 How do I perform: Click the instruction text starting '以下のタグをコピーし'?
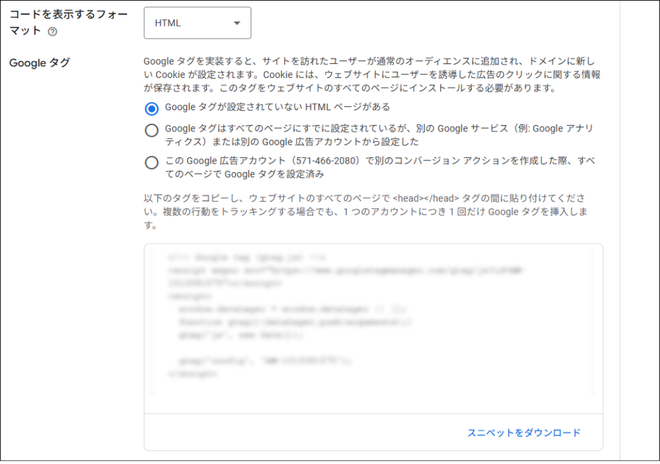(x=365, y=211)
